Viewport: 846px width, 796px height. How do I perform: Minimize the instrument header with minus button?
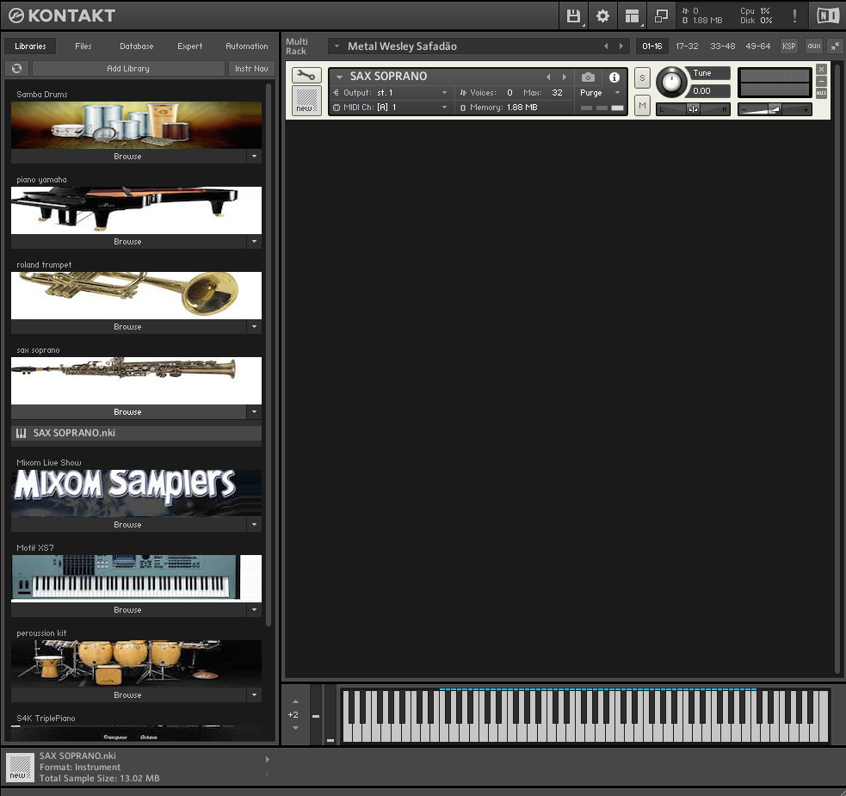[821, 81]
